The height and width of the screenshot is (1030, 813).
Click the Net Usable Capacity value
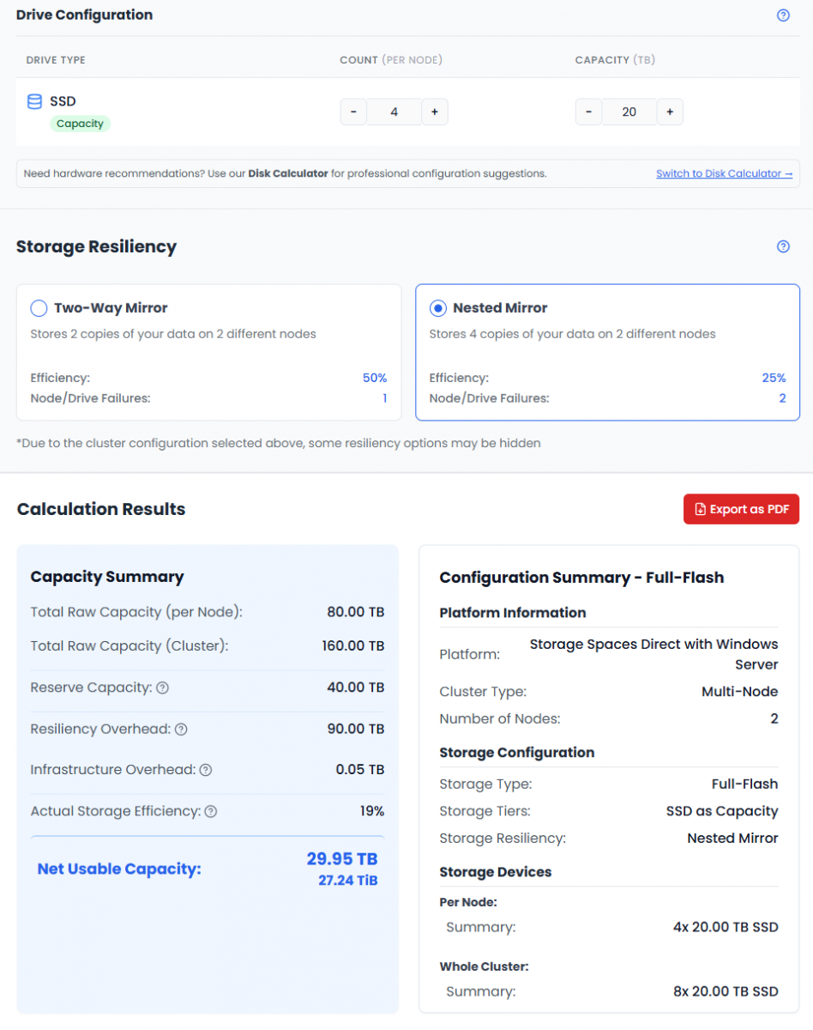point(341,859)
